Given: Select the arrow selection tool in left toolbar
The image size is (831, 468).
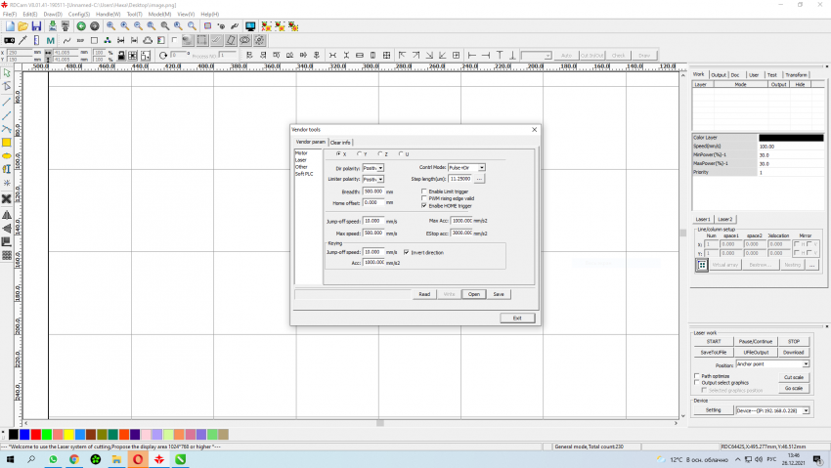Looking at the screenshot, I should [7, 73].
